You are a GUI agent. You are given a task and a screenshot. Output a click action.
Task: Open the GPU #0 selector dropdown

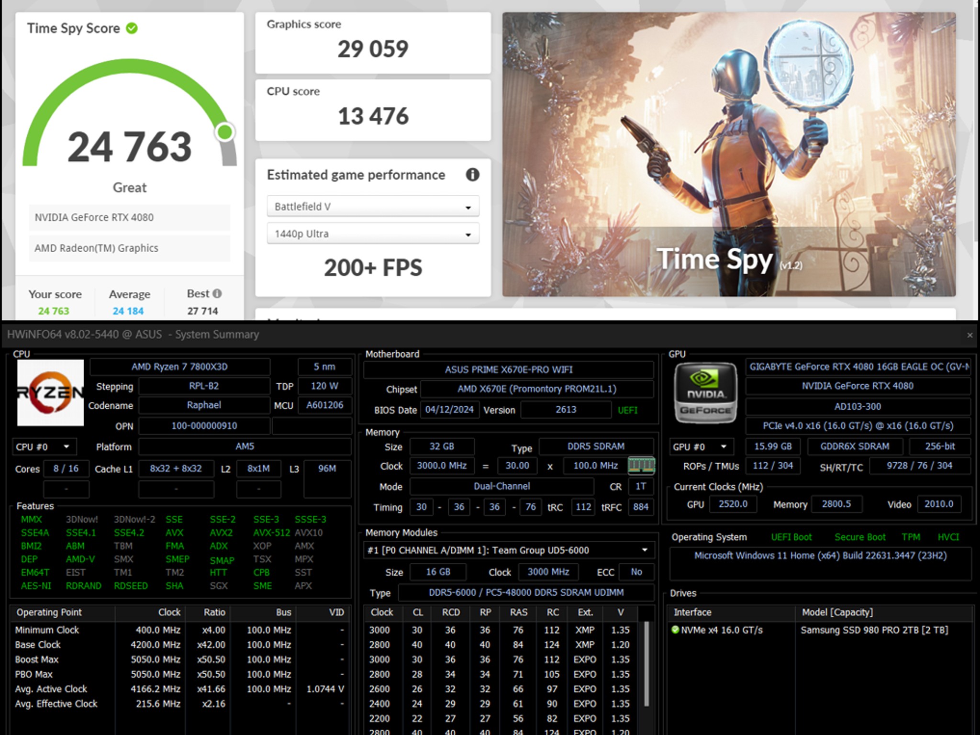pos(701,446)
